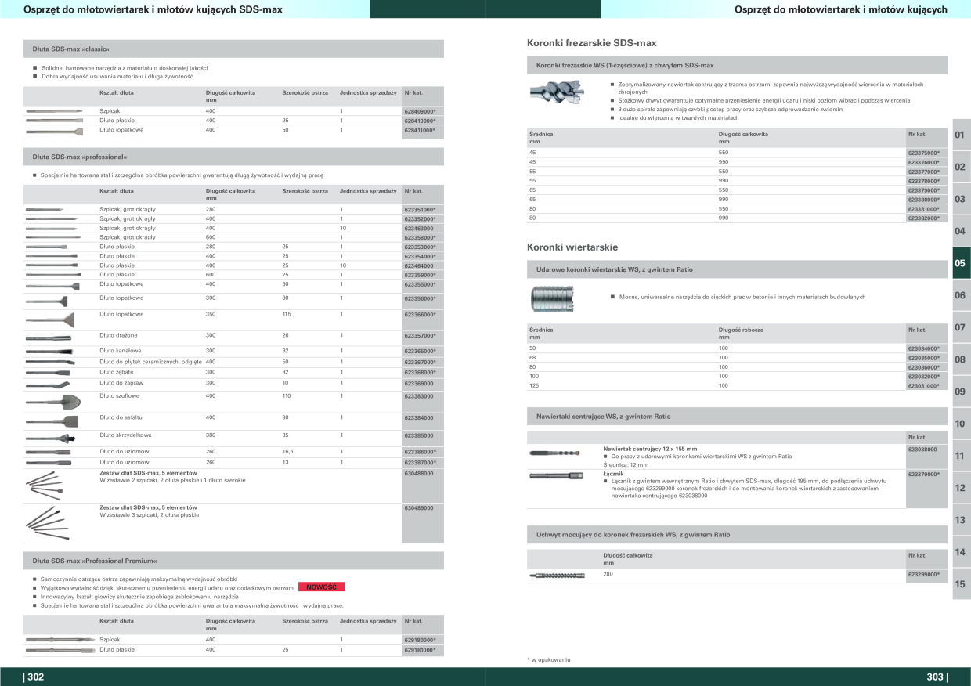The height and width of the screenshot is (686, 971).
Task: Open chapter tab 10
Action: click(961, 424)
